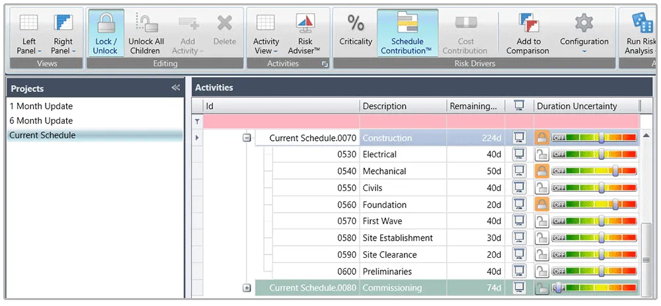Click the monitor icon for Foundation row

pos(520,204)
